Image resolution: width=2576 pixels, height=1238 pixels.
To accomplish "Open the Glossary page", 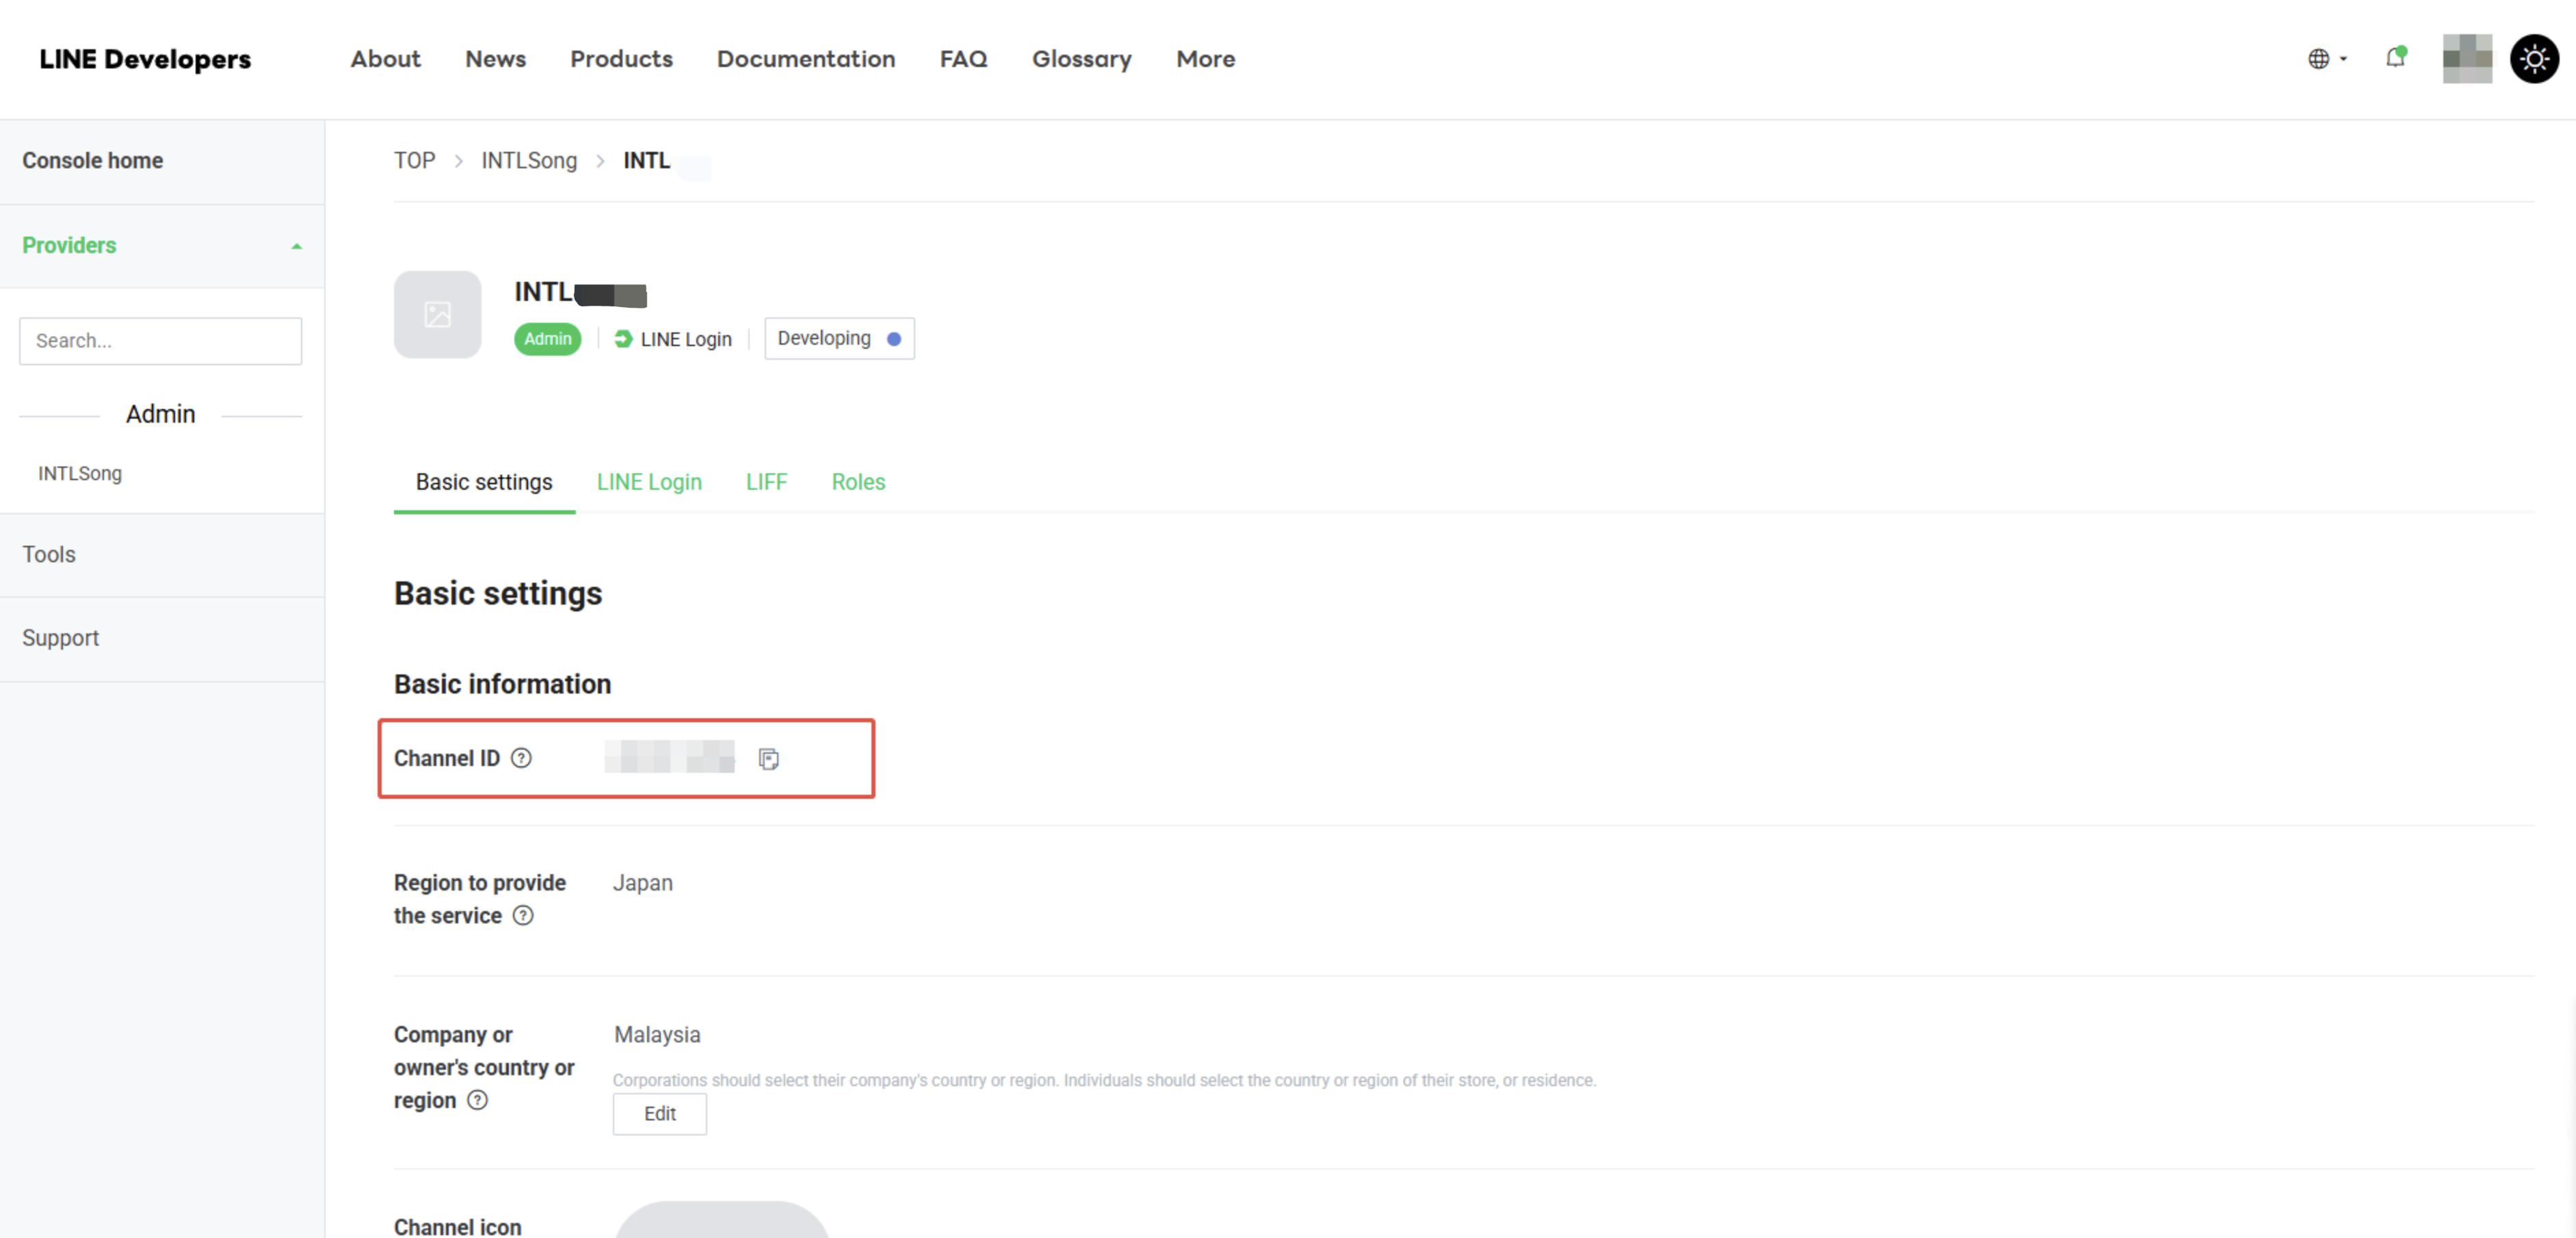I will point(1081,59).
